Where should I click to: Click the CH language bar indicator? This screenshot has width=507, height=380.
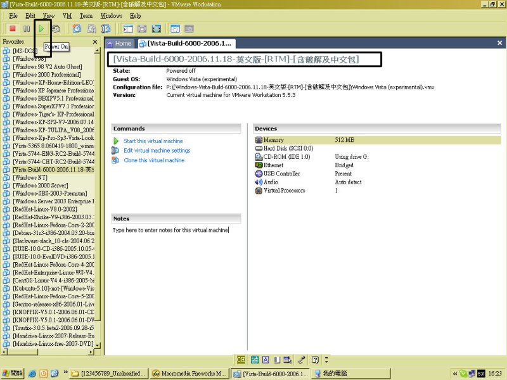[241, 360]
